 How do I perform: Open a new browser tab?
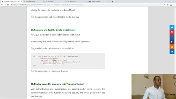(x=112, y=2)
